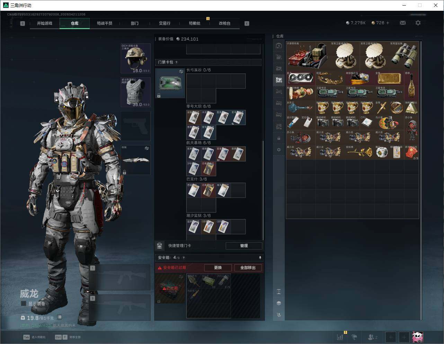
Task: Select the gold keycard under 巴克什
Action: click(x=208, y=190)
